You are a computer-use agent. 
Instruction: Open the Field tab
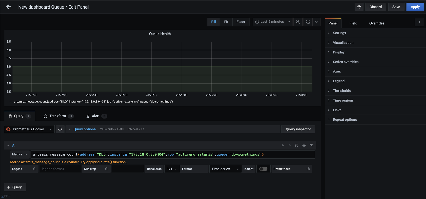353,23
